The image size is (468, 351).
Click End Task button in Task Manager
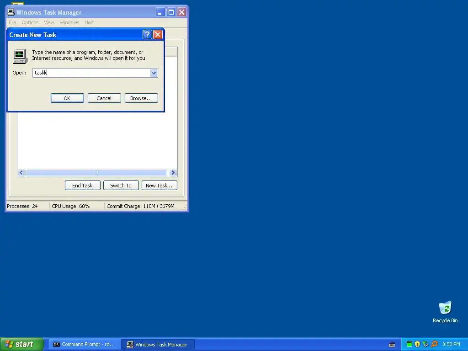click(82, 186)
